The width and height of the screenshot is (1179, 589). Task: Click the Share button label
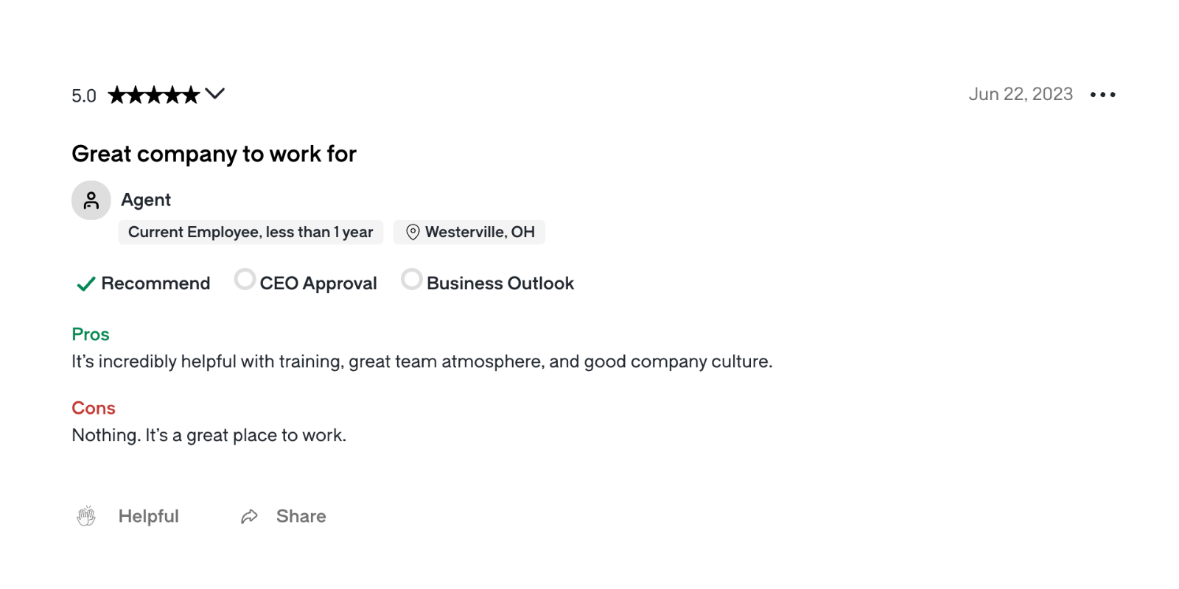pos(301,516)
